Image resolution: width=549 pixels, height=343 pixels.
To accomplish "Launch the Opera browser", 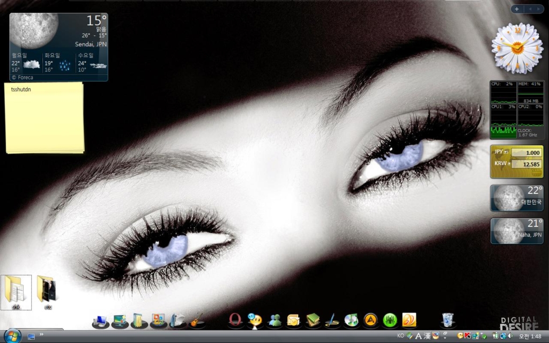I will [236, 320].
